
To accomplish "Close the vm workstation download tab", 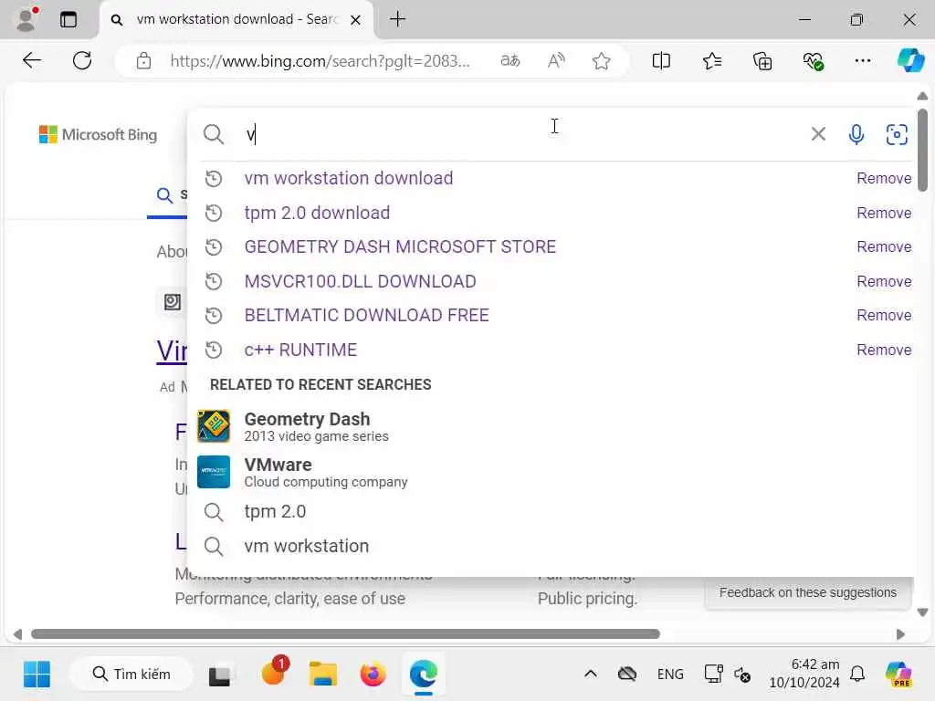I will [x=355, y=20].
